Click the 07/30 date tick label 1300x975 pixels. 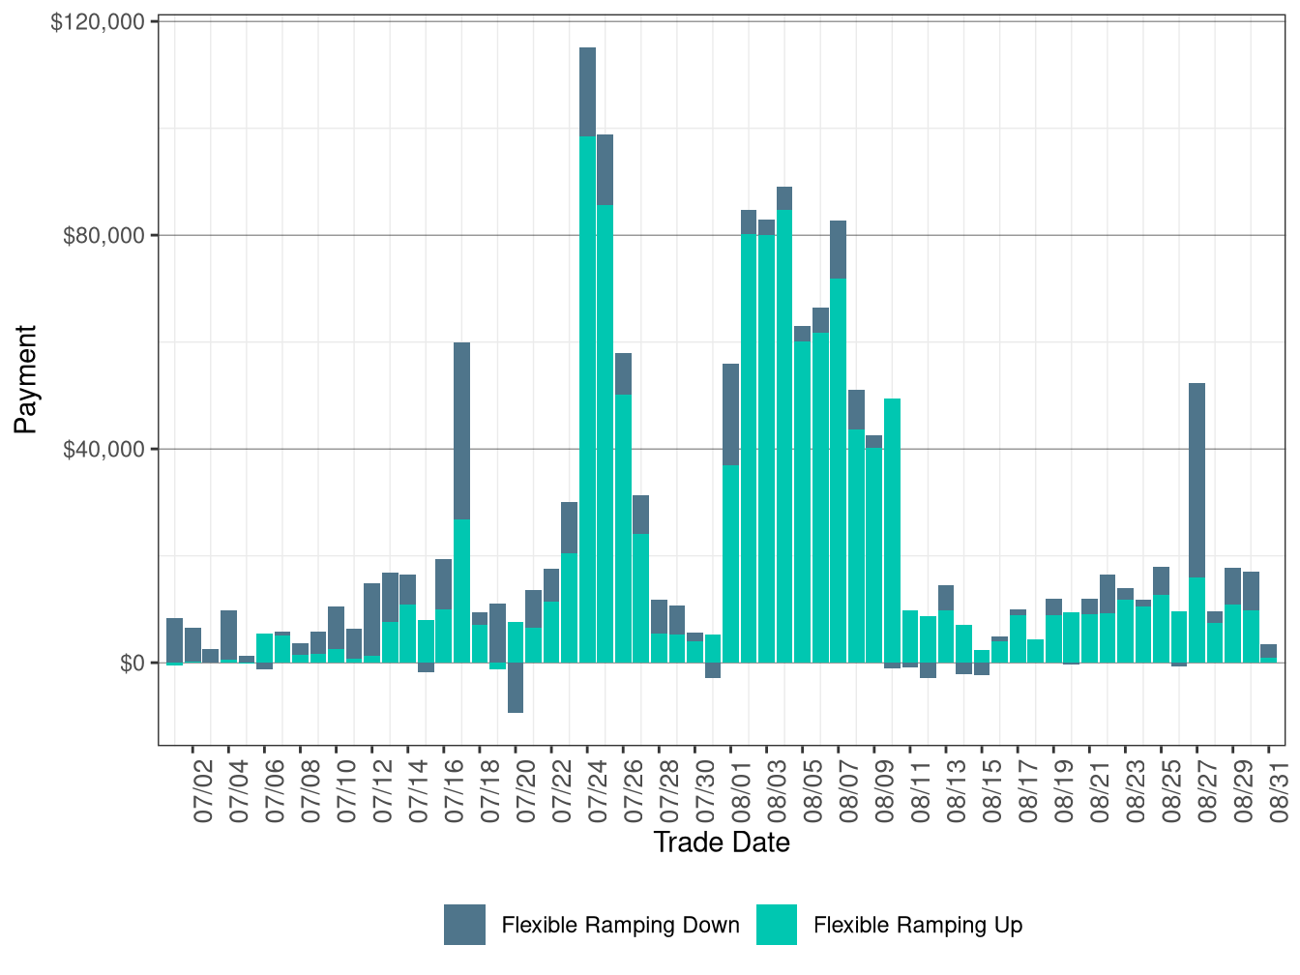[x=705, y=791]
